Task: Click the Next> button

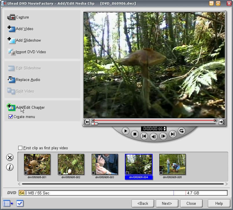Action: (x=167, y=203)
